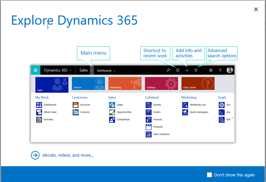Click the What's New icon
The height and width of the screenshot is (182, 266).
pos(39,112)
